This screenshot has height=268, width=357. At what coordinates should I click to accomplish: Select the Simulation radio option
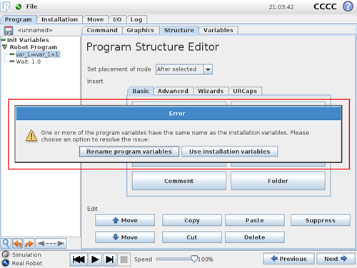(x=5, y=254)
